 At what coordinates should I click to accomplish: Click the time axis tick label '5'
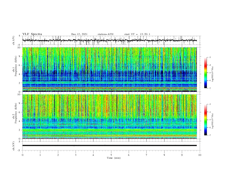tap(111, 155)
